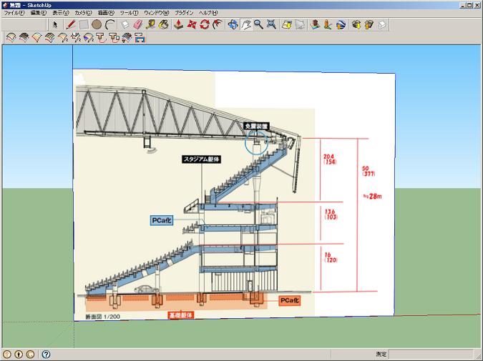Click the measurement input box
The image size is (483, 361).
(x=434, y=354)
